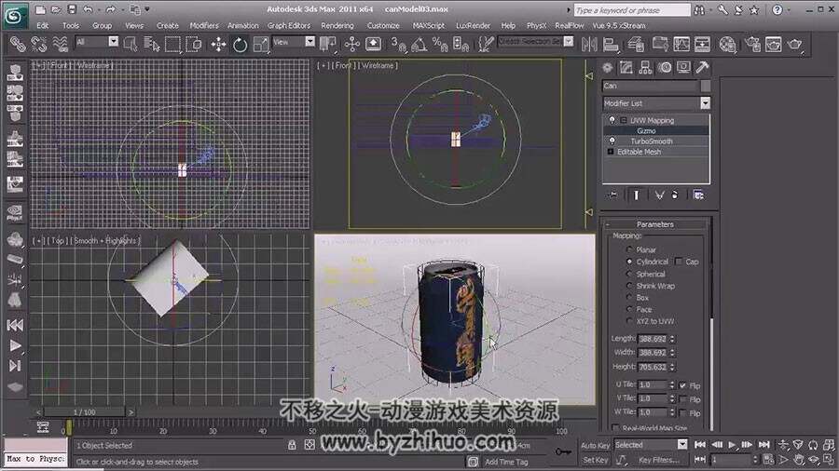This screenshot has height=471, width=839.
Task: Click the Key Filters button
Action: 659,459
